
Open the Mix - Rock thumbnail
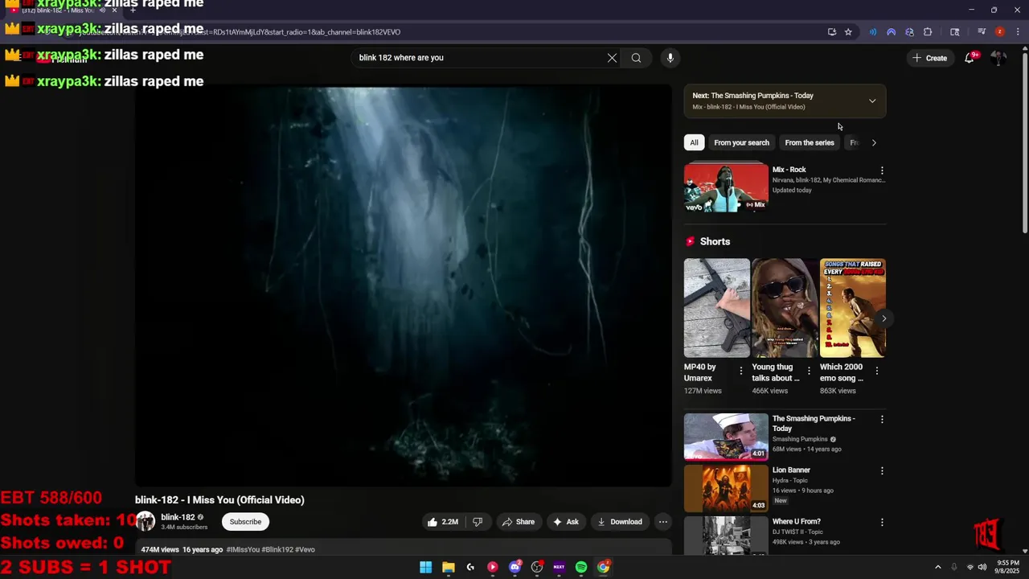(726, 187)
